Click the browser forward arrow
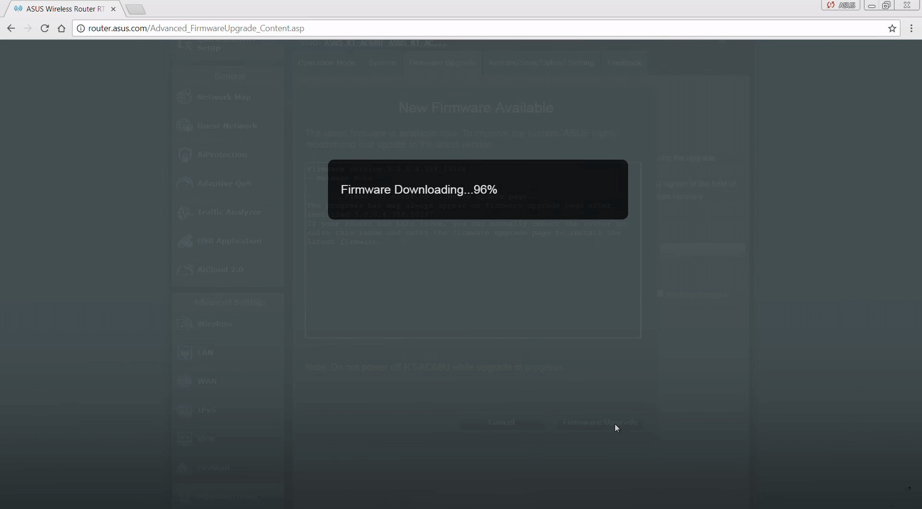The width and height of the screenshot is (922, 509). 28,28
